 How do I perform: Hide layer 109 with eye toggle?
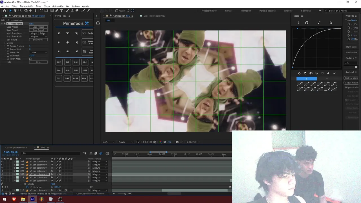pyautogui.click(x=2, y=174)
